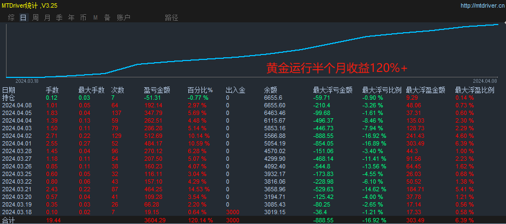The image size is (506, 224).
Task: Switch to the 综 summary tab
Action: point(11,18)
